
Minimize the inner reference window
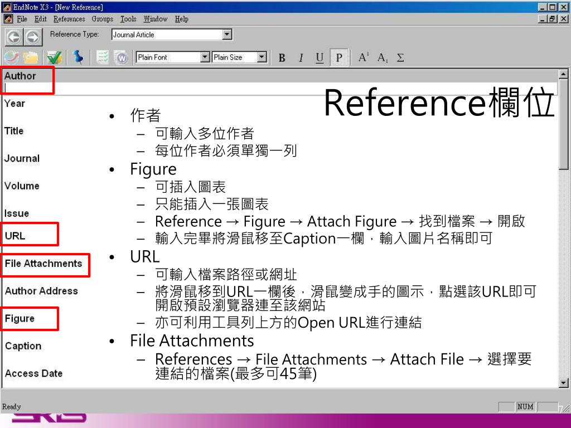click(x=543, y=18)
